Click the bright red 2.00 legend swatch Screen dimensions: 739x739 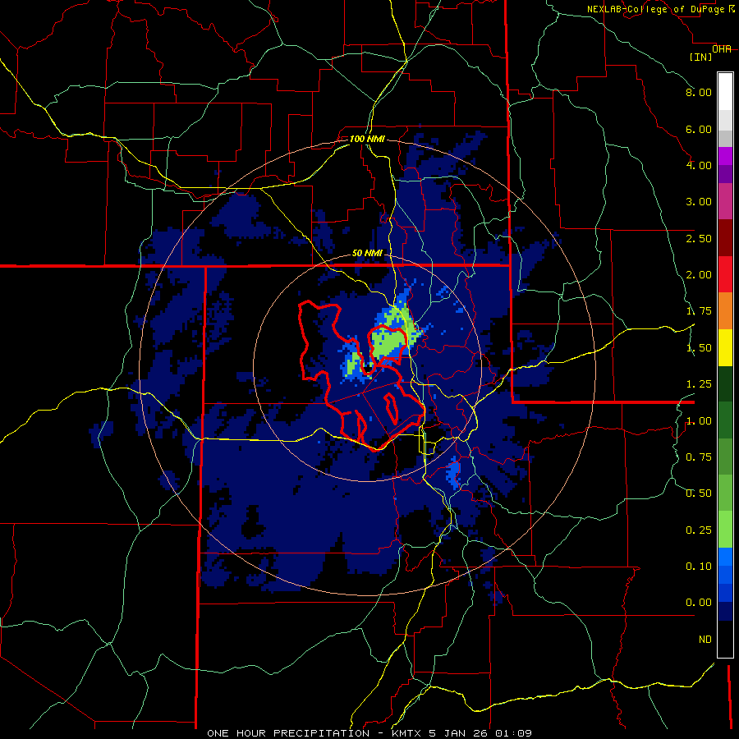tap(725, 274)
